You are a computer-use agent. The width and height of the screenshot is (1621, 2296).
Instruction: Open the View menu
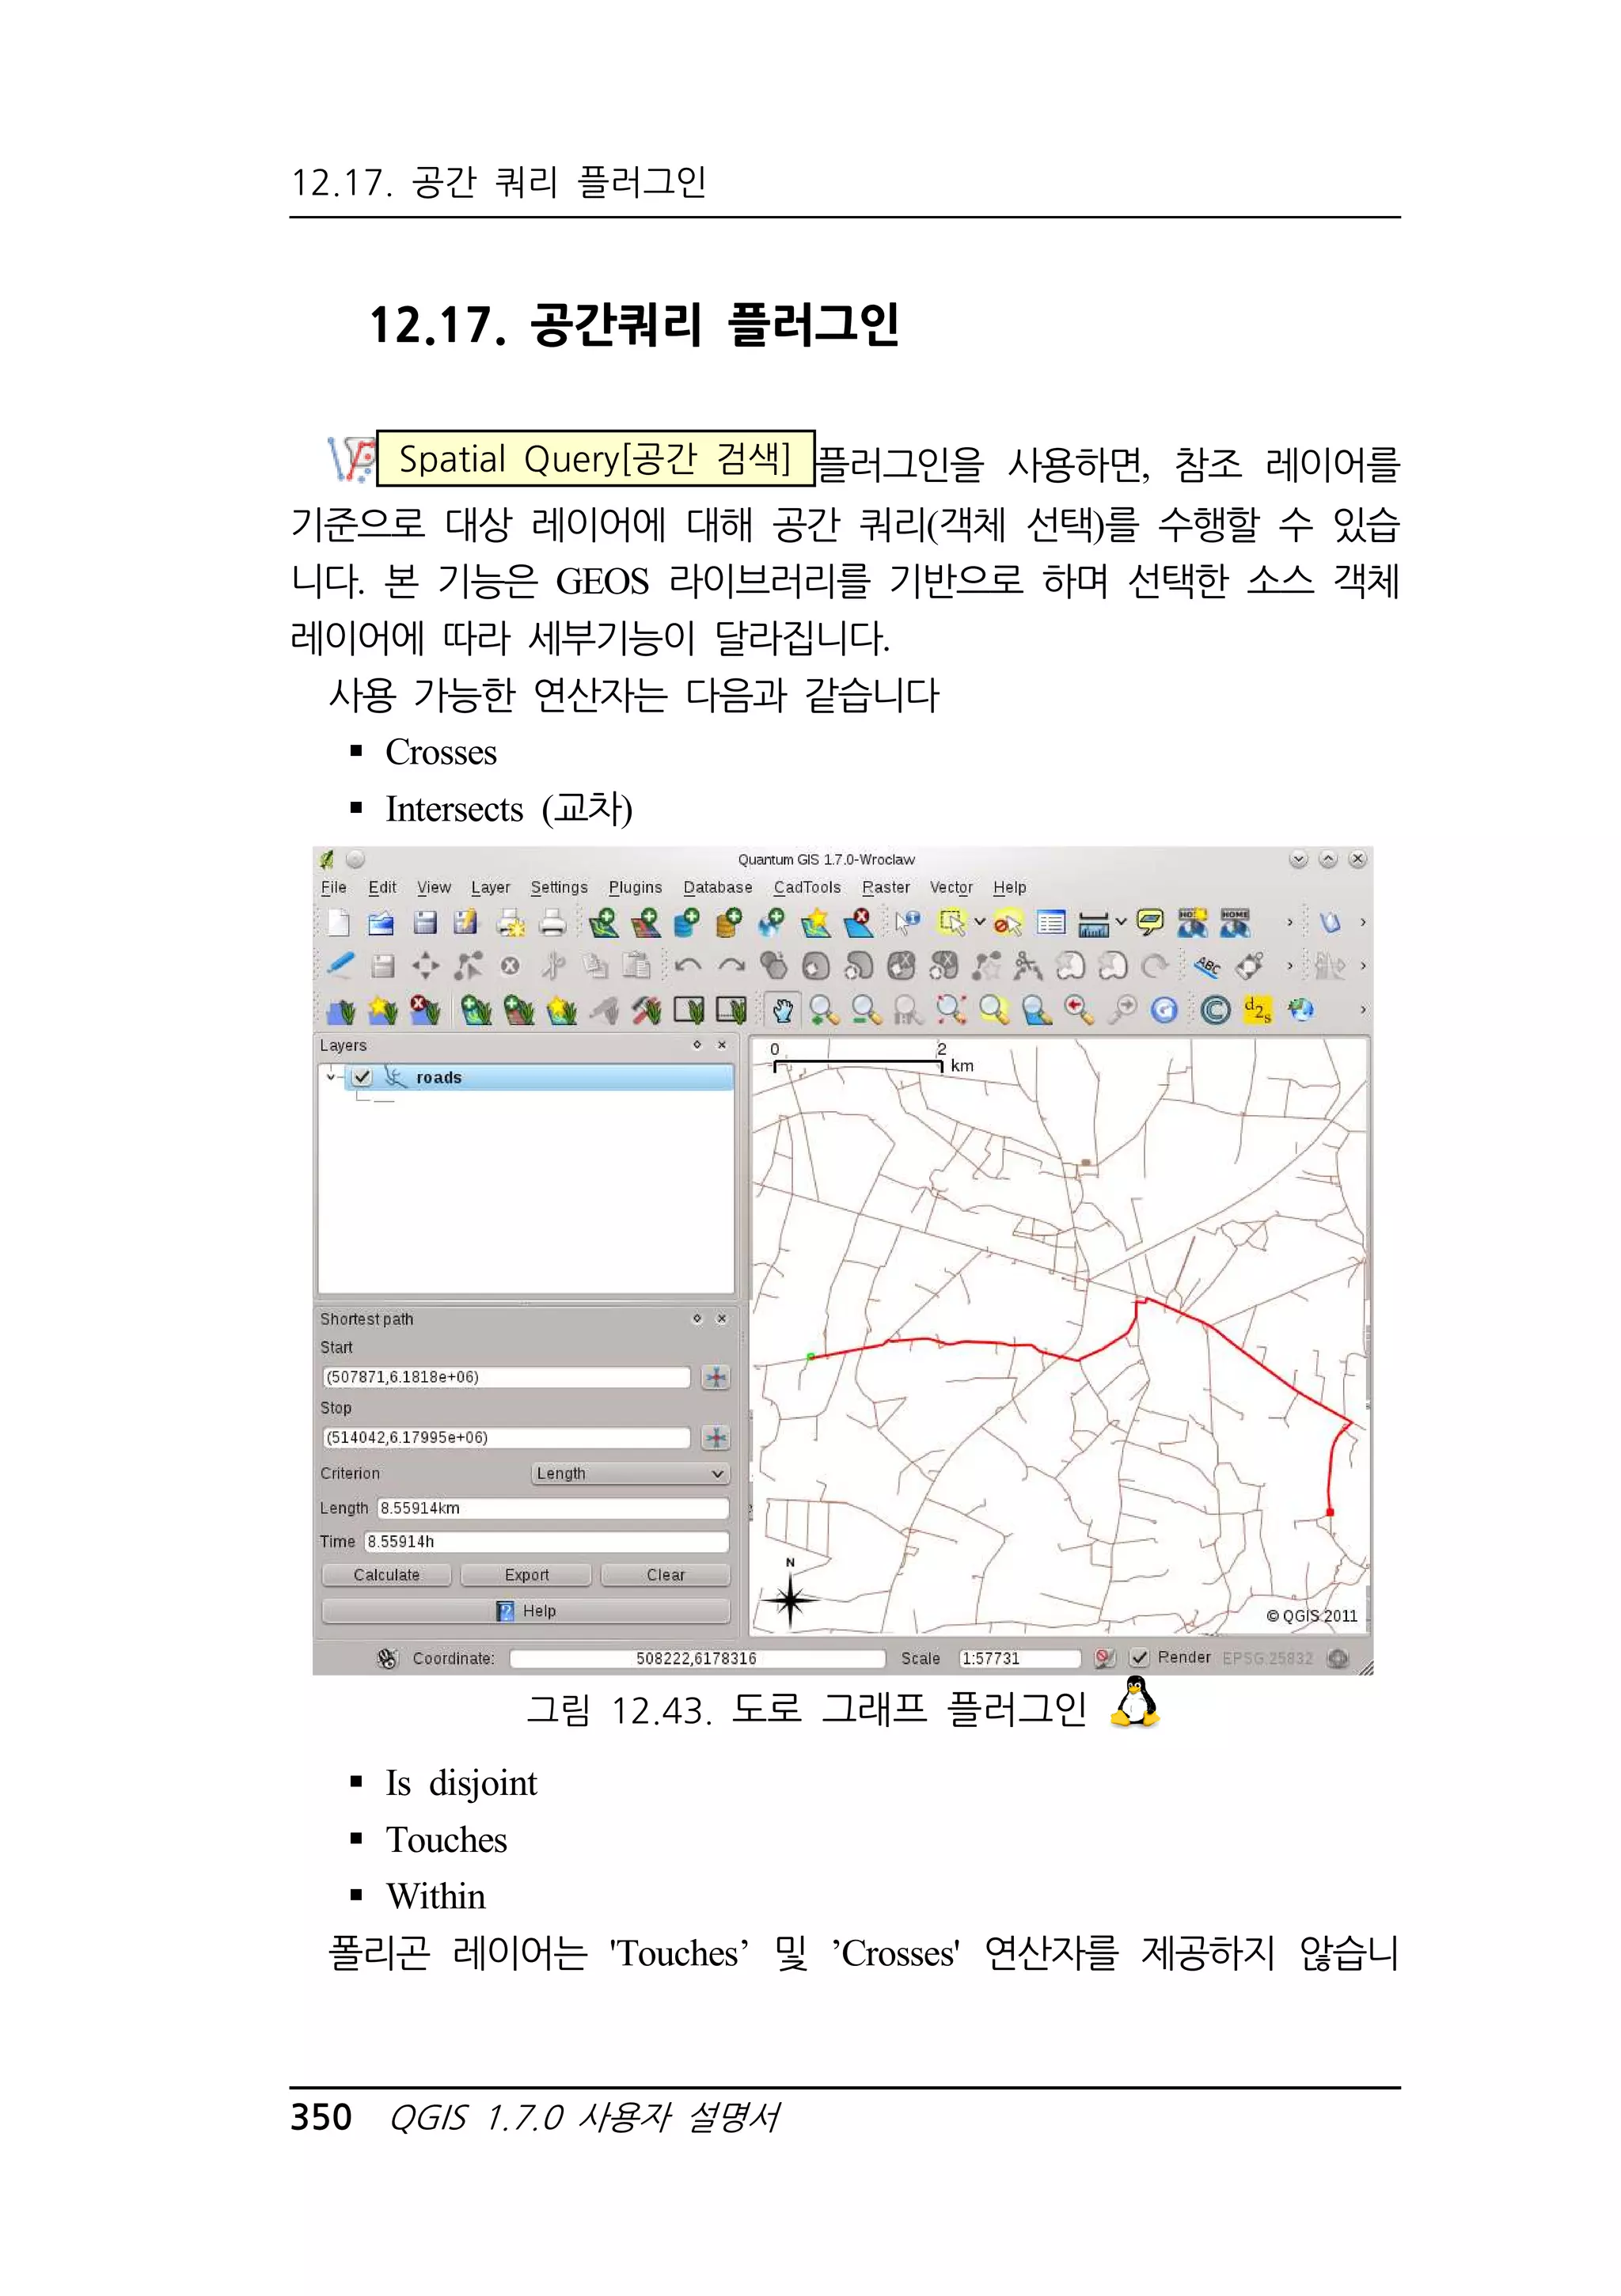pyautogui.click(x=434, y=887)
